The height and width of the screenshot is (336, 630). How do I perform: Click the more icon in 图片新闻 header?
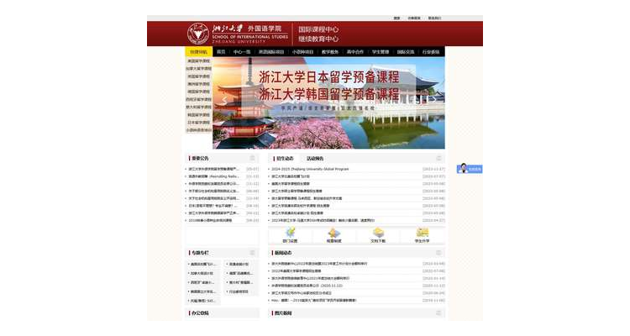[x=438, y=312]
